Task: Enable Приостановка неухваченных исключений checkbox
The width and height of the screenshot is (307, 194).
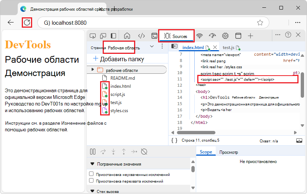Action: (x=91, y=174)
